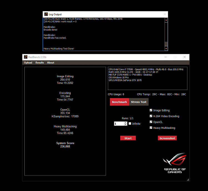Open the About menu
The image size is (208, 191).
[x=50, y=62]
